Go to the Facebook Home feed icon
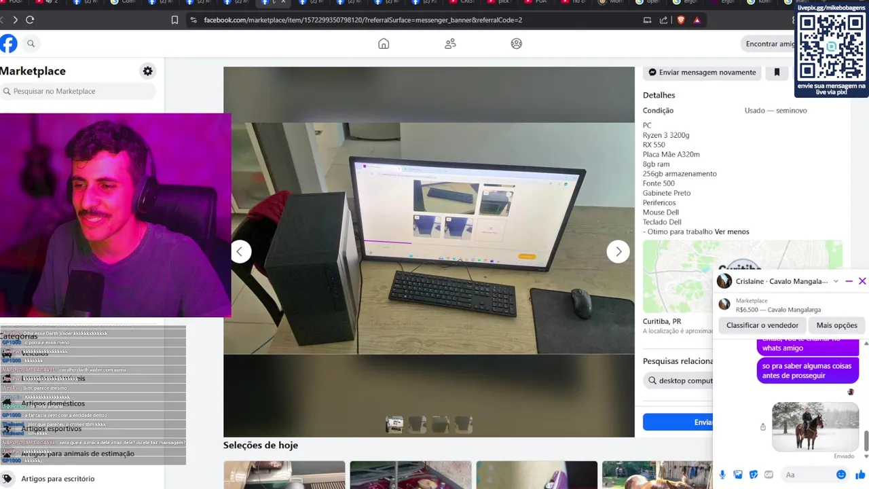The image size is (869, 489). click(384, 43)
